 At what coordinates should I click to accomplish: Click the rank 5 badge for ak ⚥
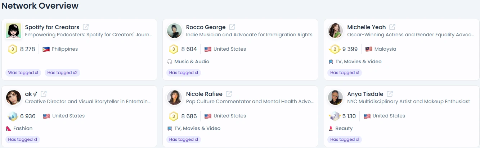tap(13, 116)
